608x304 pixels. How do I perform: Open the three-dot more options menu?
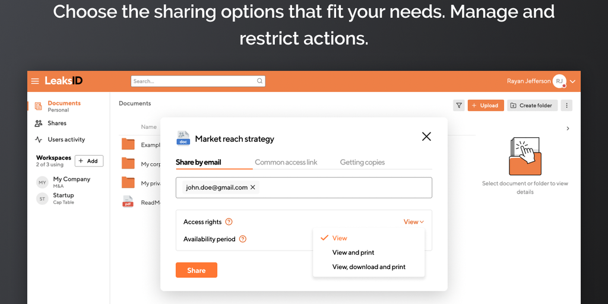pos(567,106)
